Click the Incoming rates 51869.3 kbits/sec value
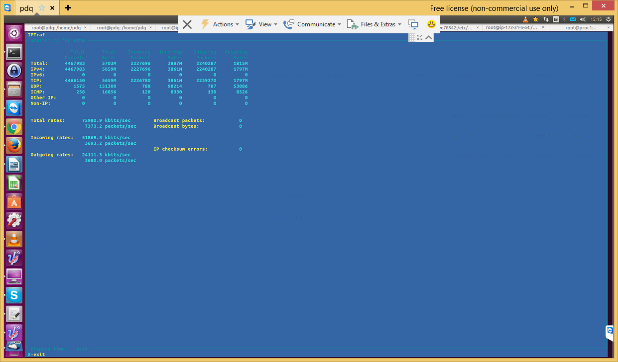Screen dimensions: 618x362 (x=107, y=138)
